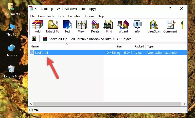
Task: Click the title bar question mark help button
Action: [x=170, y=8]
